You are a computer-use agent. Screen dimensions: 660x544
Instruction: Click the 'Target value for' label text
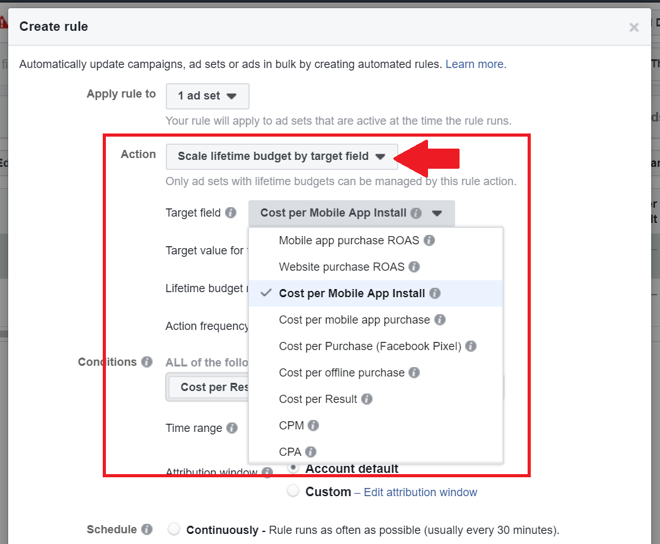(x=205, y=251)
